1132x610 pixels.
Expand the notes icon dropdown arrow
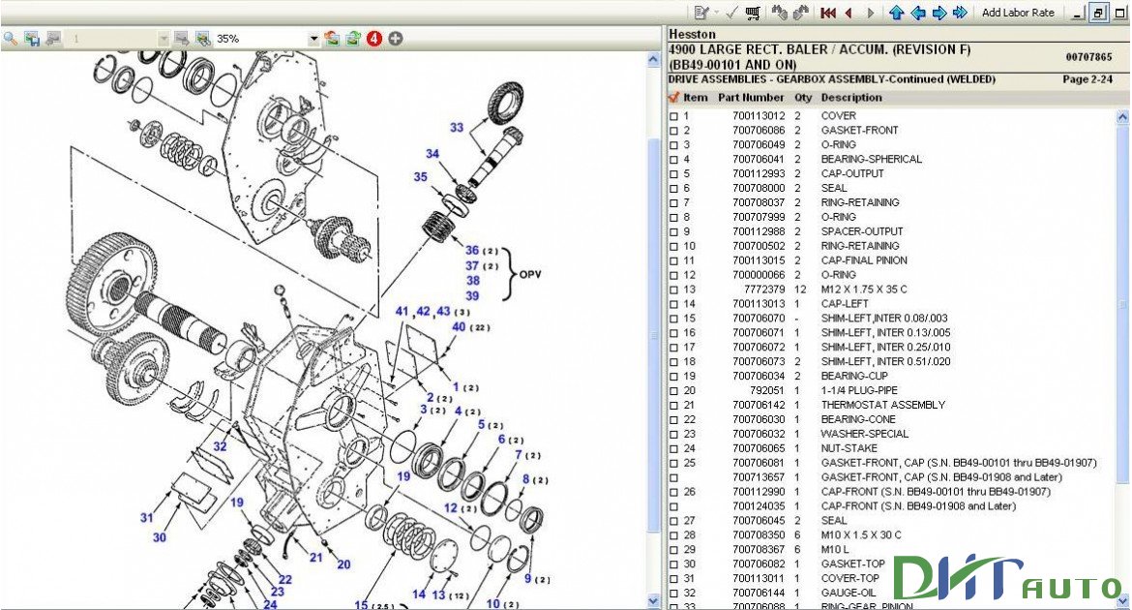pyautogui.click(x=716, y=13)
